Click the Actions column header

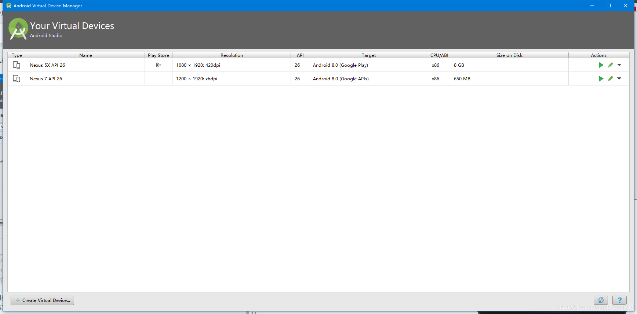click(x=599, y=55)
